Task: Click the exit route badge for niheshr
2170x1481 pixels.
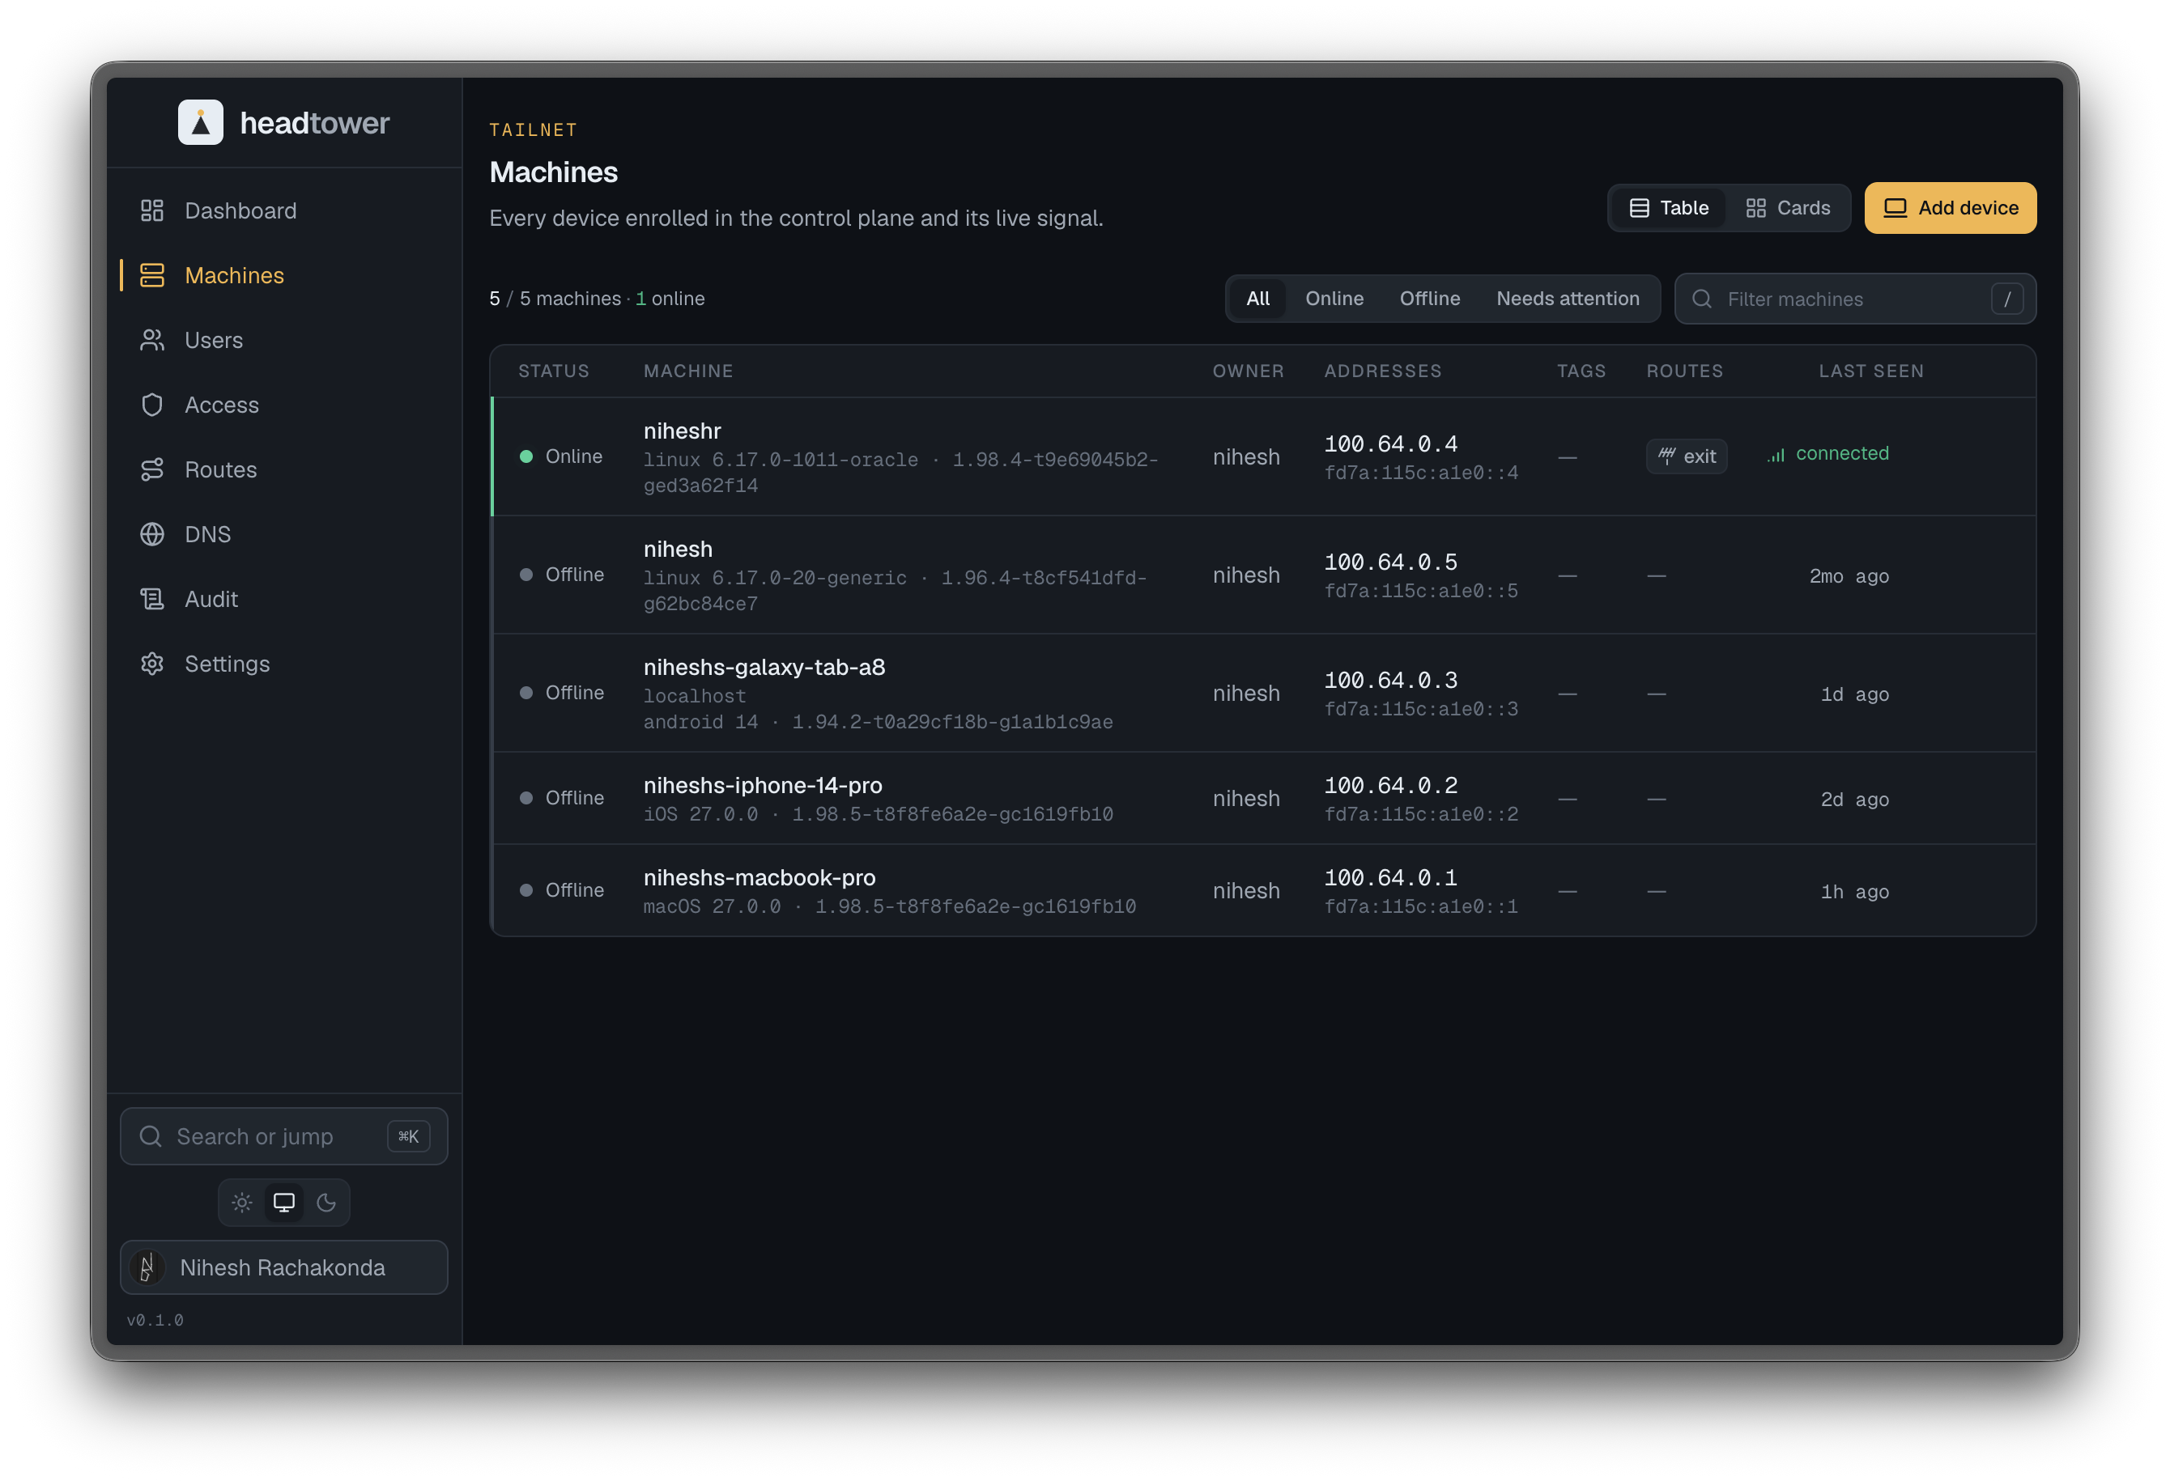Action: click(1687, 456)
